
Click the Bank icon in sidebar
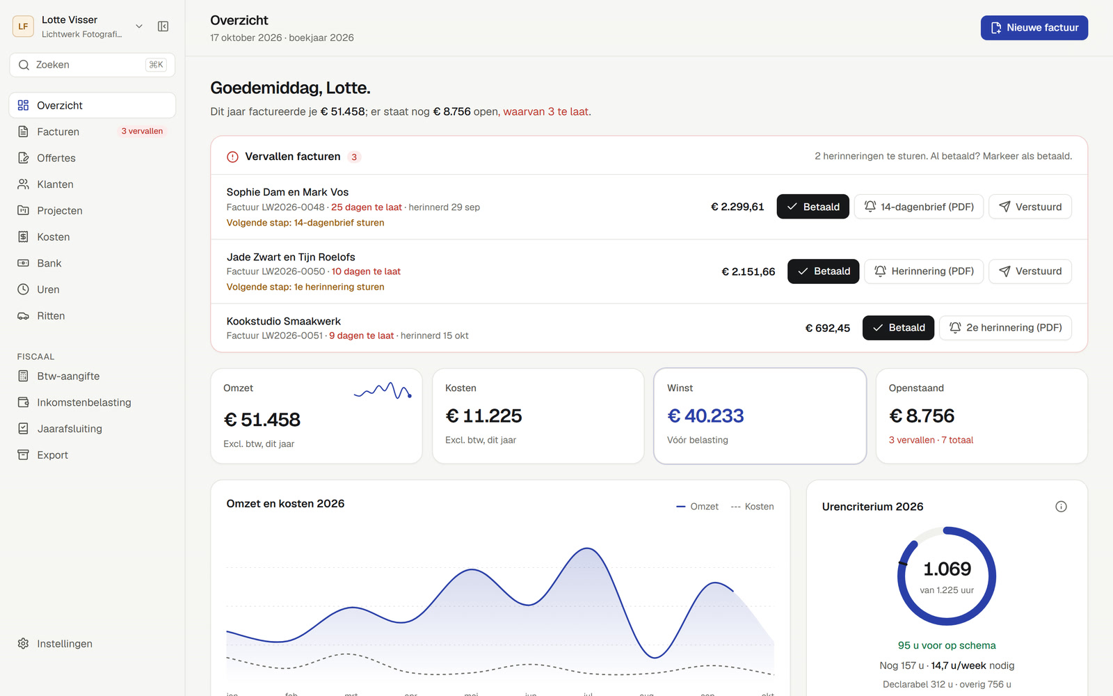click(23, 263)
